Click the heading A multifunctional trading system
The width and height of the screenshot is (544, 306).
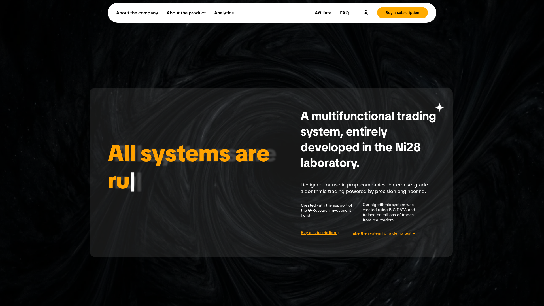tap(368, 139)
